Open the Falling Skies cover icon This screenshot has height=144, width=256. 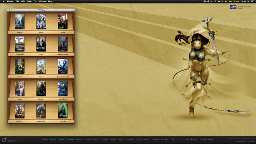pos(20,44)
